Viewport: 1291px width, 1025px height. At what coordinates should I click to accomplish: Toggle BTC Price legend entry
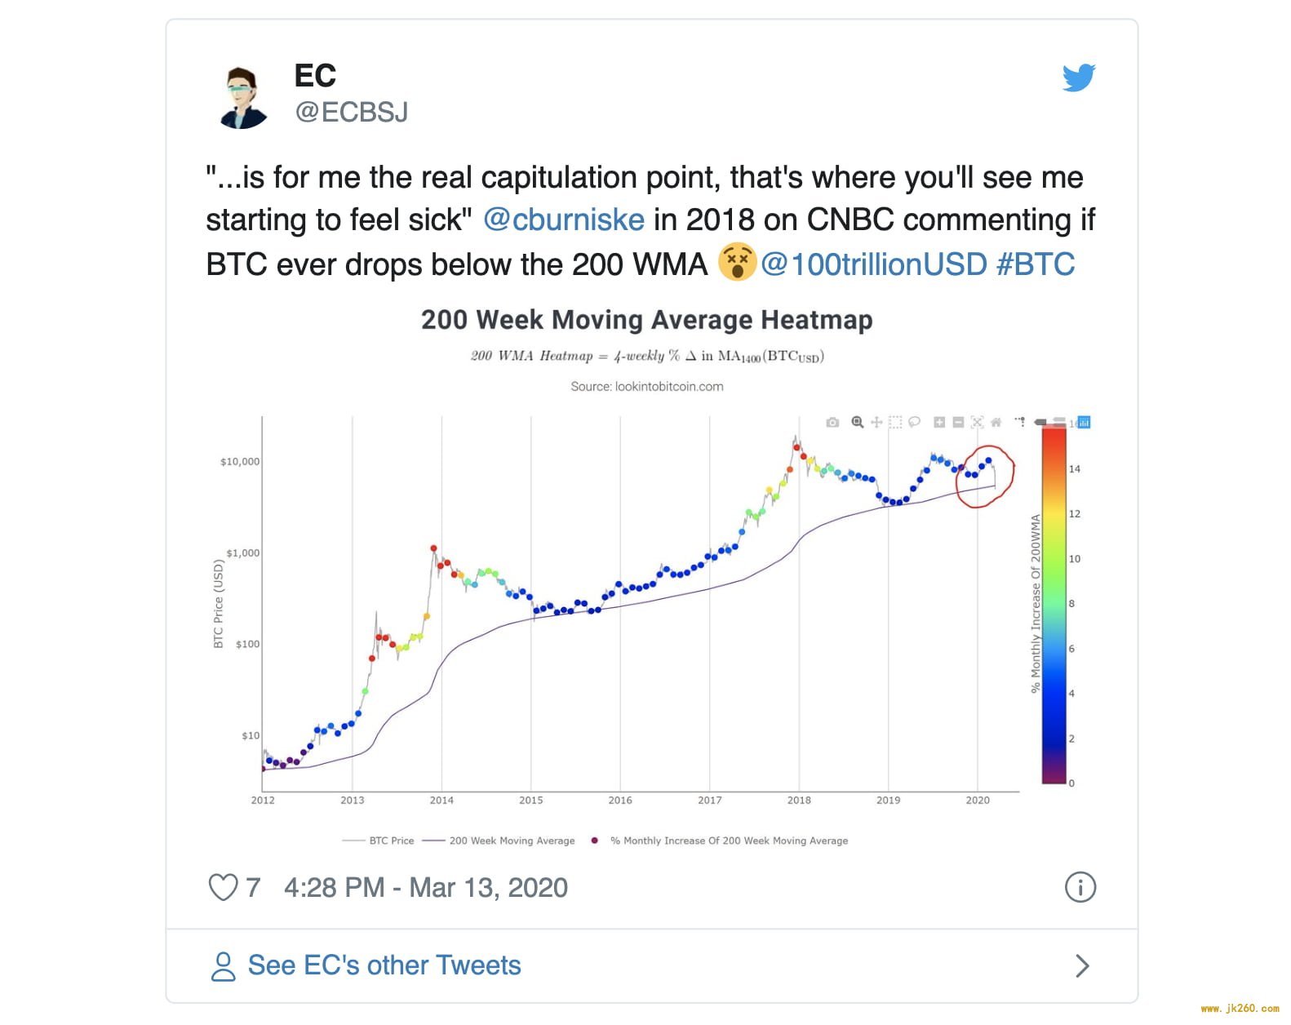(378, 841)
